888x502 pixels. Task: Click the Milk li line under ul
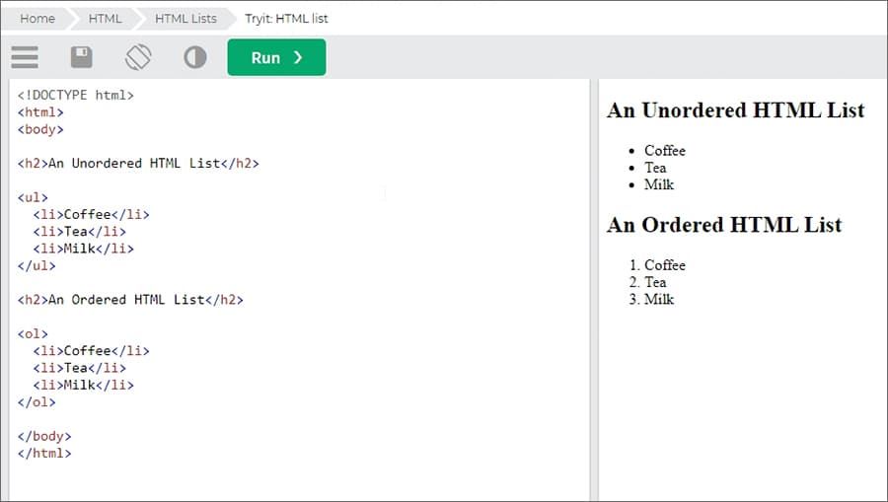click(x=83, y=249)
